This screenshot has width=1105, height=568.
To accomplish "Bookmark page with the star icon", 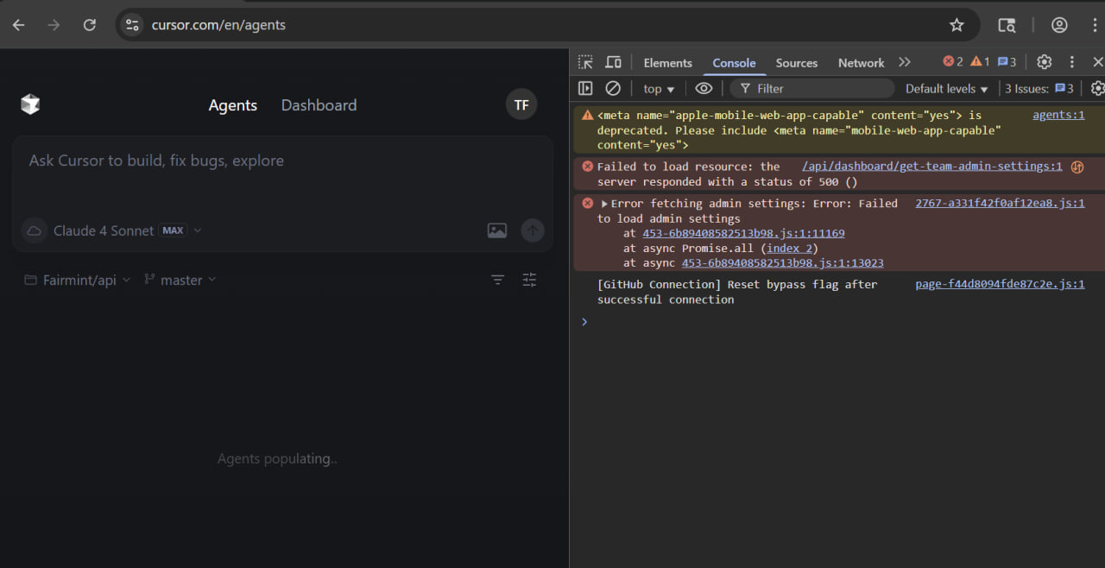I will coord(957,25).
